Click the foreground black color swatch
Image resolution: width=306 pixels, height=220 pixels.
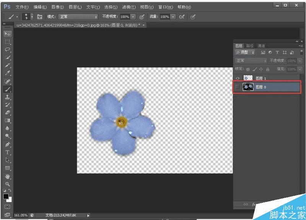tap(6, 196)
